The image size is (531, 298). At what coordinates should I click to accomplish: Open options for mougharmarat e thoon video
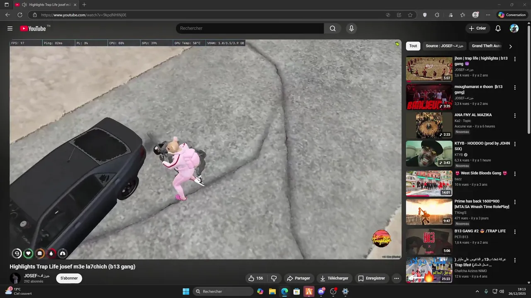point(515,88)
